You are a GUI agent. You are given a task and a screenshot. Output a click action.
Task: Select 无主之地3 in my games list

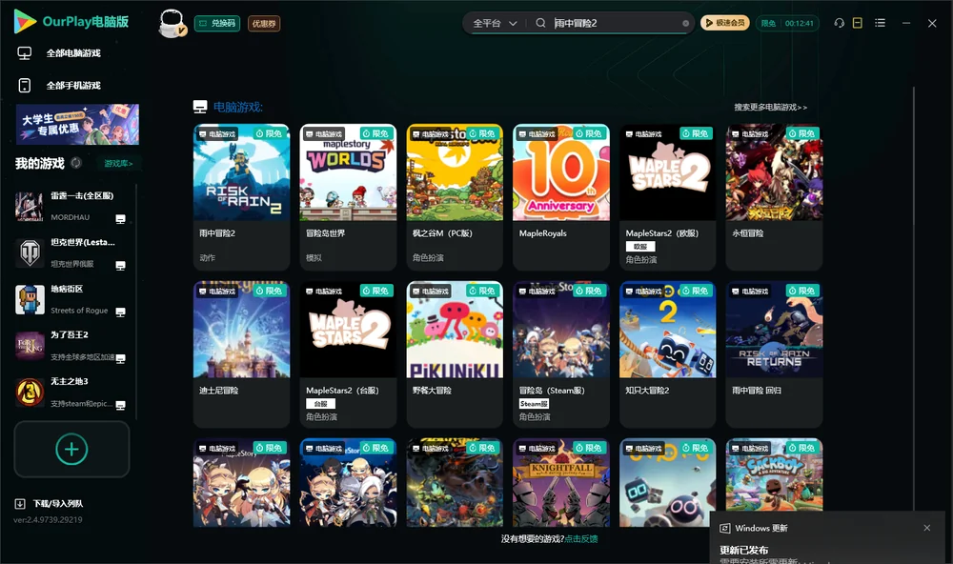click(x=71, y=393)
